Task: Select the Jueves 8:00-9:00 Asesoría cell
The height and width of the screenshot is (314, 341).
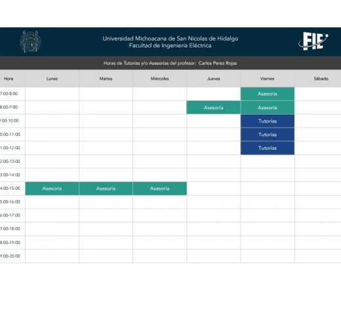Action: pyautogui.click(x=214, y=107)
